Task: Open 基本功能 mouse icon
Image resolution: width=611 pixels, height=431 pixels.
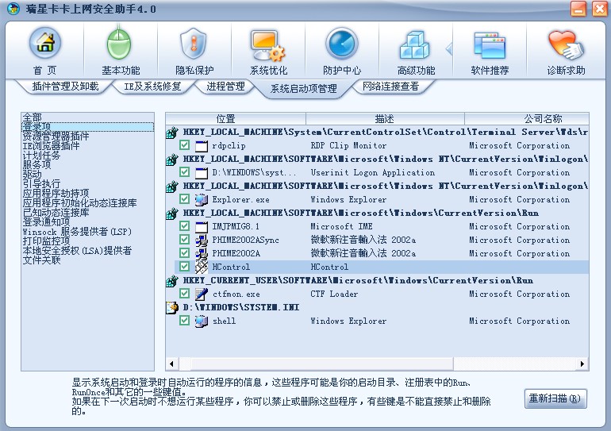Action: click(119, 43)
